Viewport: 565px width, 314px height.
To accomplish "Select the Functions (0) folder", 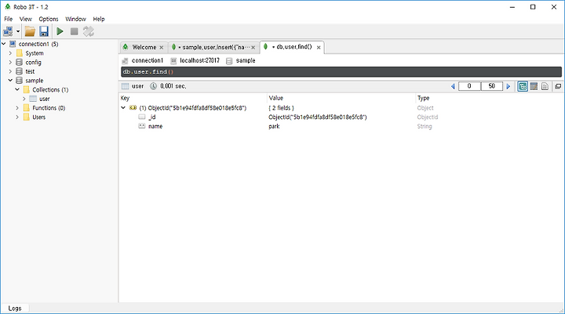I will (x=49, y=108).
